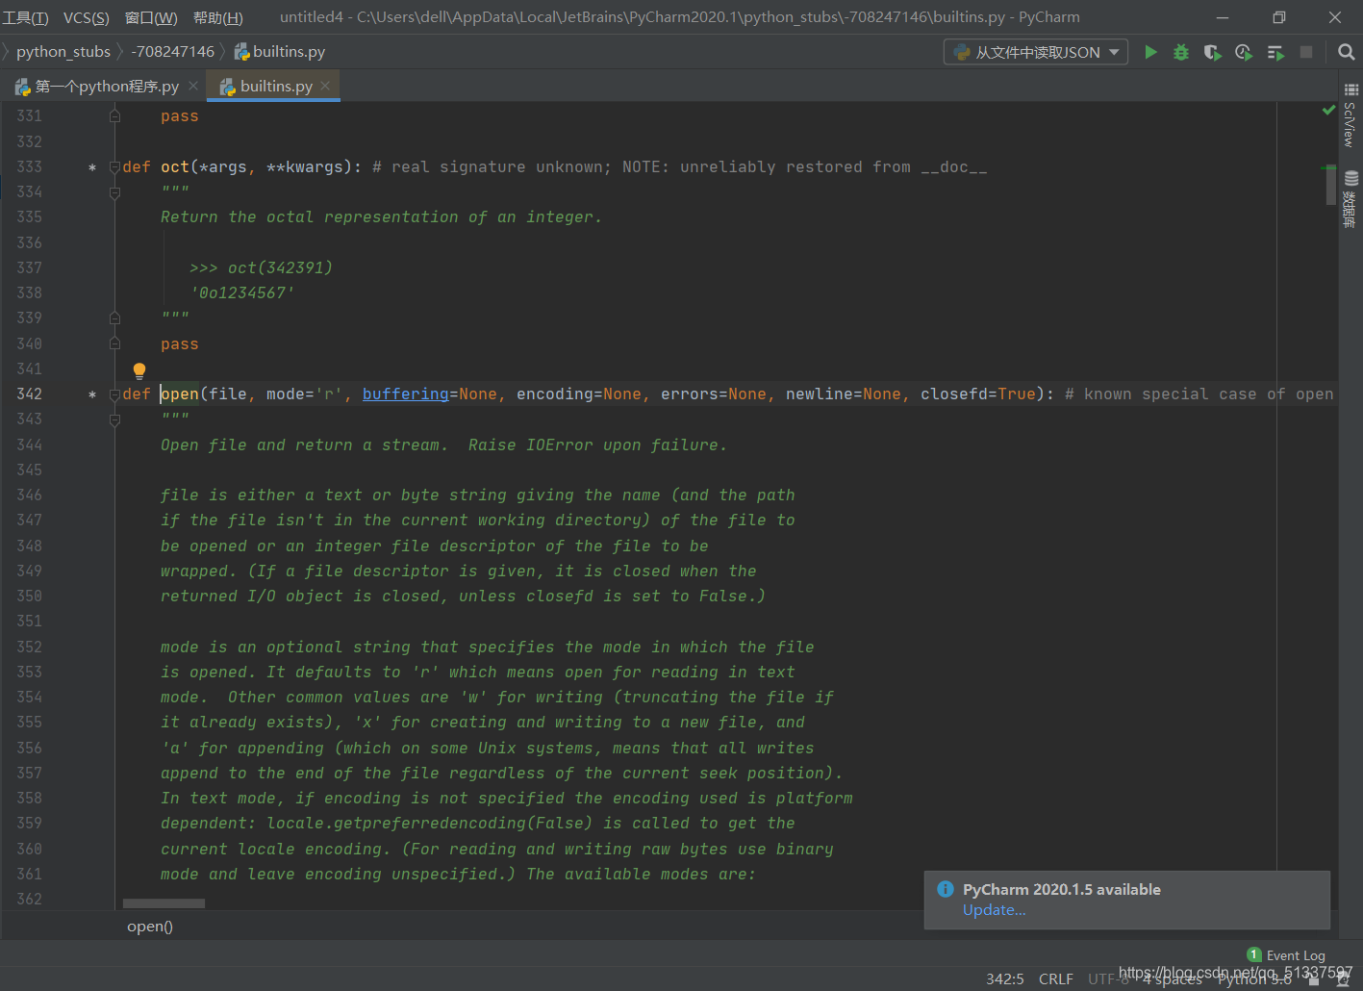Collapse oct docstring fold on line 334
This screenshot has width=1363, height=991.
point(114,191)
